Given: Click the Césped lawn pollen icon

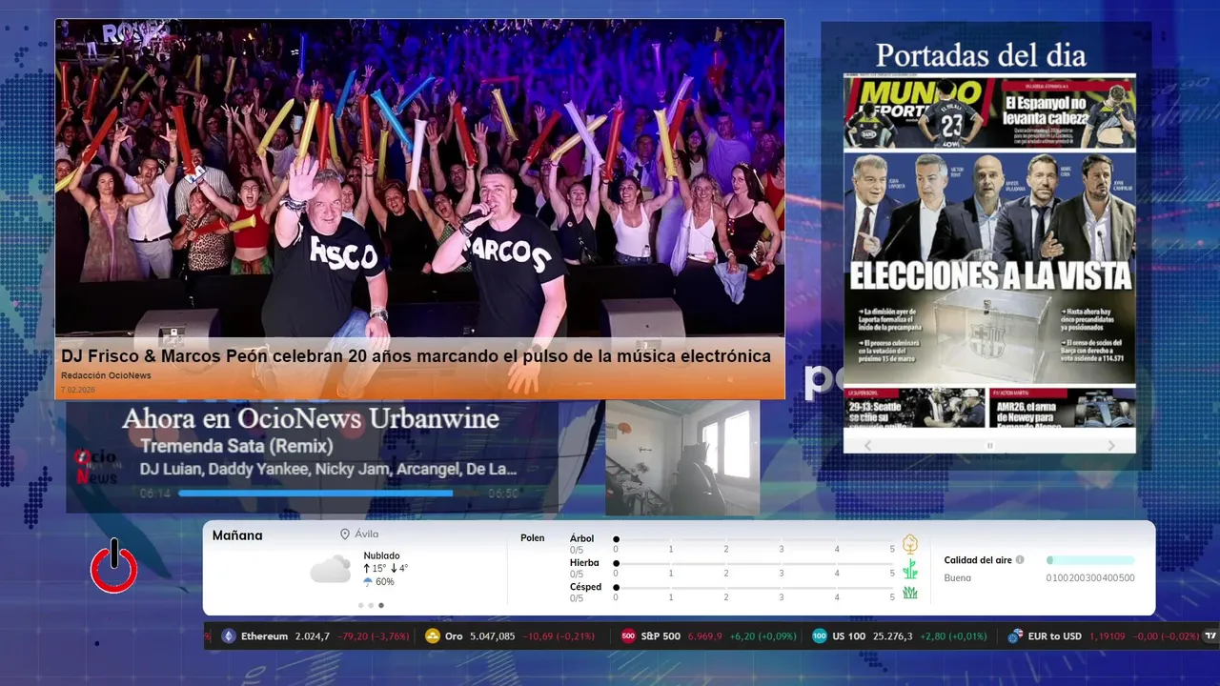Looking at the screenshot, I should point(910,593).
